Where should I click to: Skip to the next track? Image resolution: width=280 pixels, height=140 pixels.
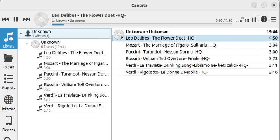tap(26, 19)
